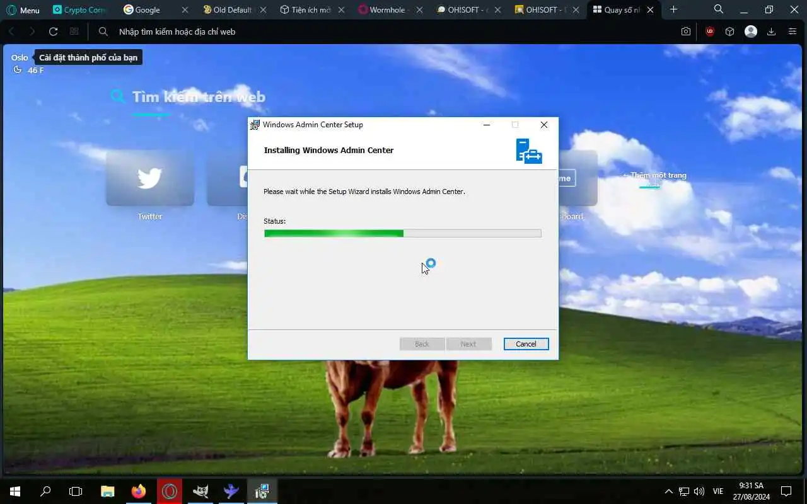The width and height of the screenshot is (807, 504).
Task: Click the Windows Admin Center server toolbox icon
Action: click(x=529, y=151)
